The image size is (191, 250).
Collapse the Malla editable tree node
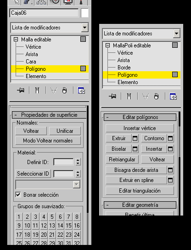(16, 39)
